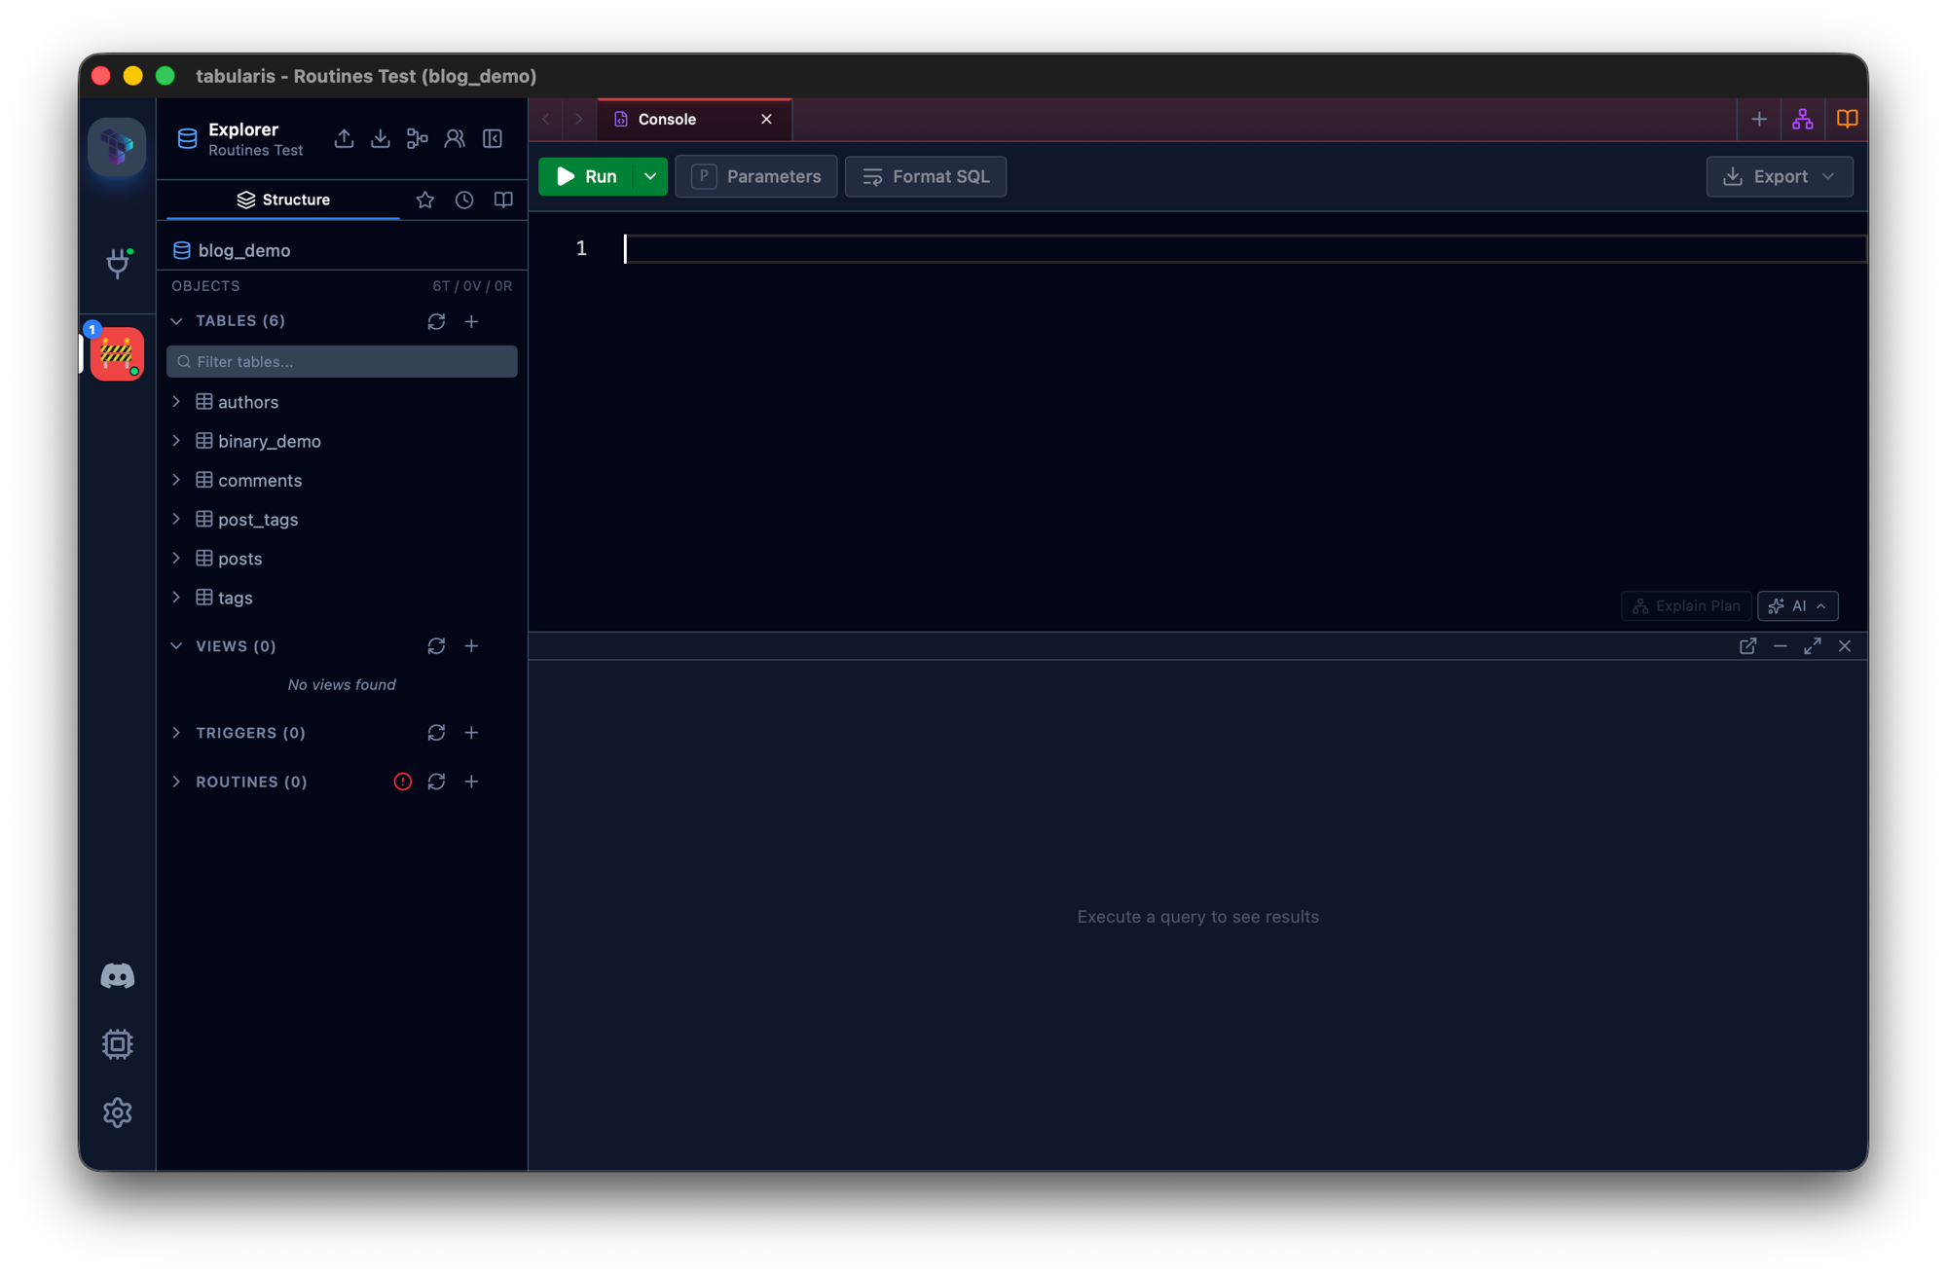
Task: Refresh the triggers list
Action: [x=436, y=733]
